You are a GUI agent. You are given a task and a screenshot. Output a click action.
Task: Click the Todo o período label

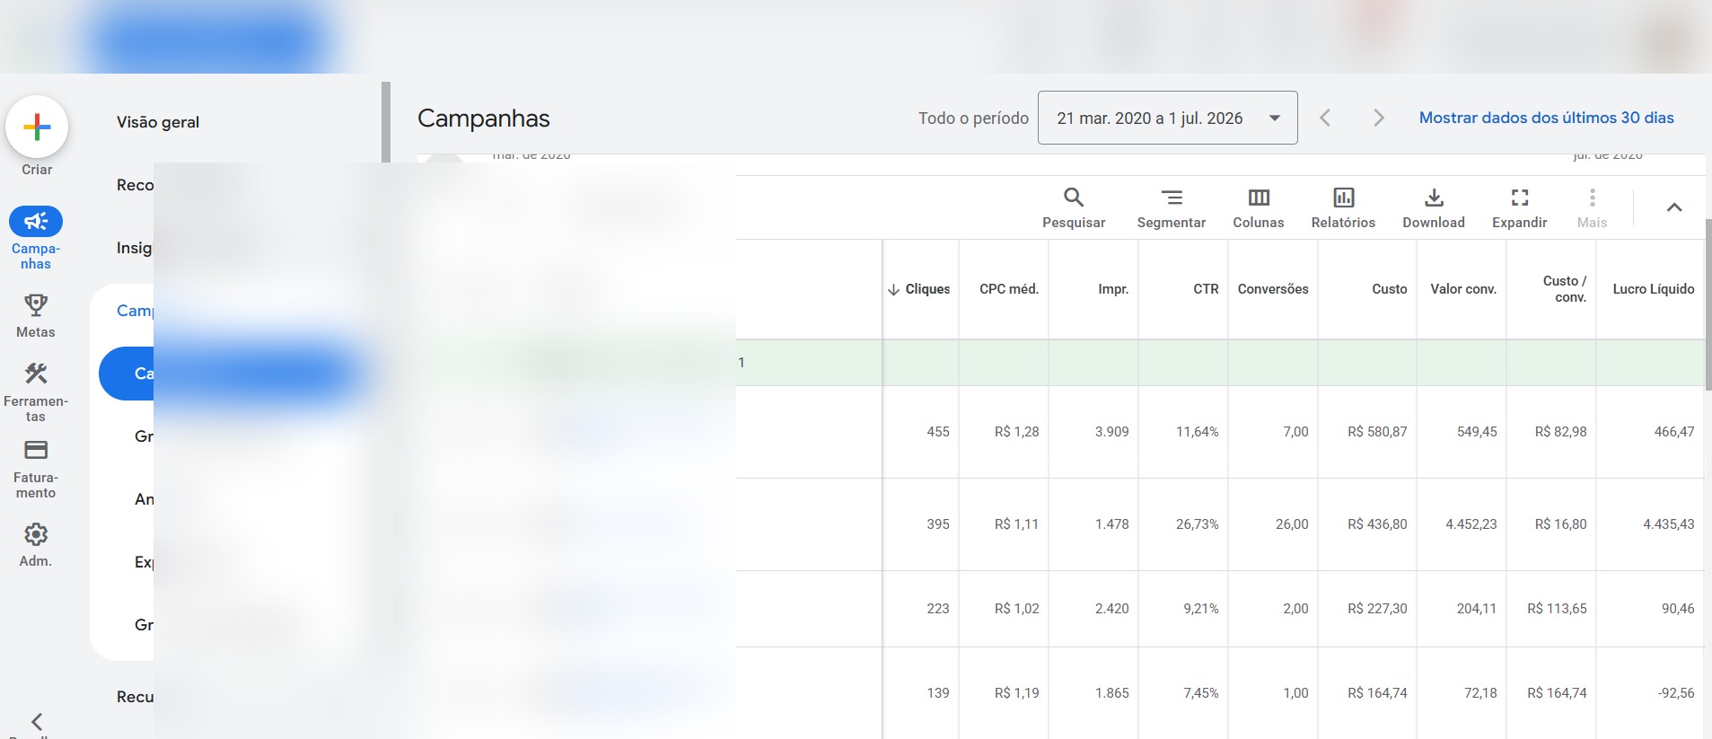click(x=973, y=119)
